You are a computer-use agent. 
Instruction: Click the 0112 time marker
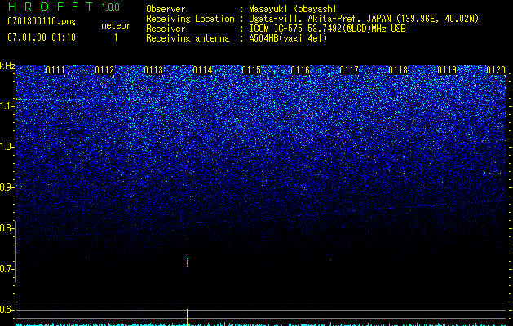coord(104,70)
